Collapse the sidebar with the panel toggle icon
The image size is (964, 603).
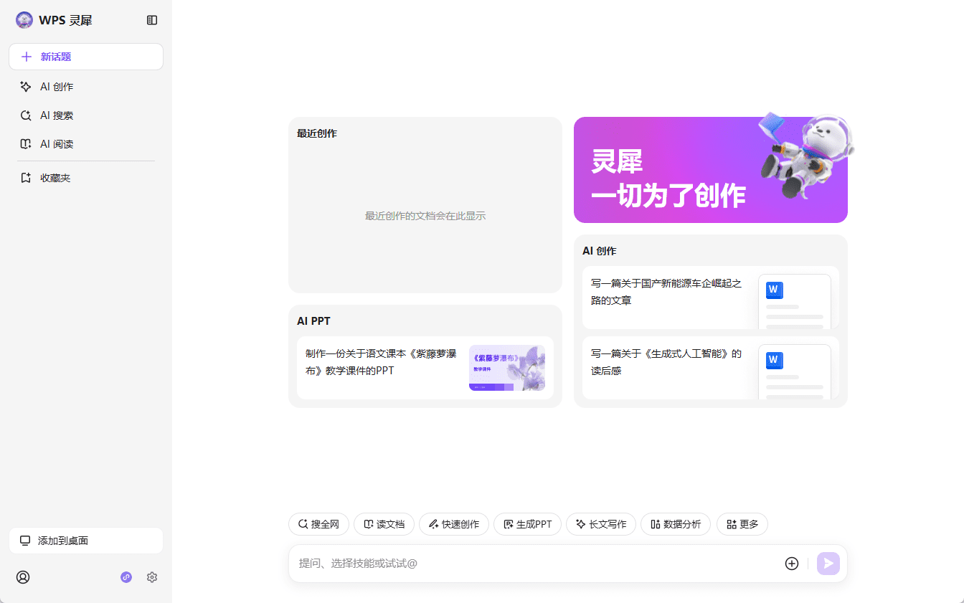coord(152,20)
